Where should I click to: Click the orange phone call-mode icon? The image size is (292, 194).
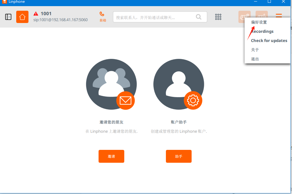(x=102, y=14)
